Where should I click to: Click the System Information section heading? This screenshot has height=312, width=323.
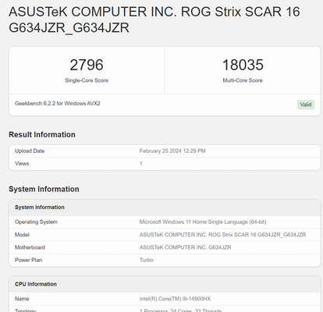(44, 189)
